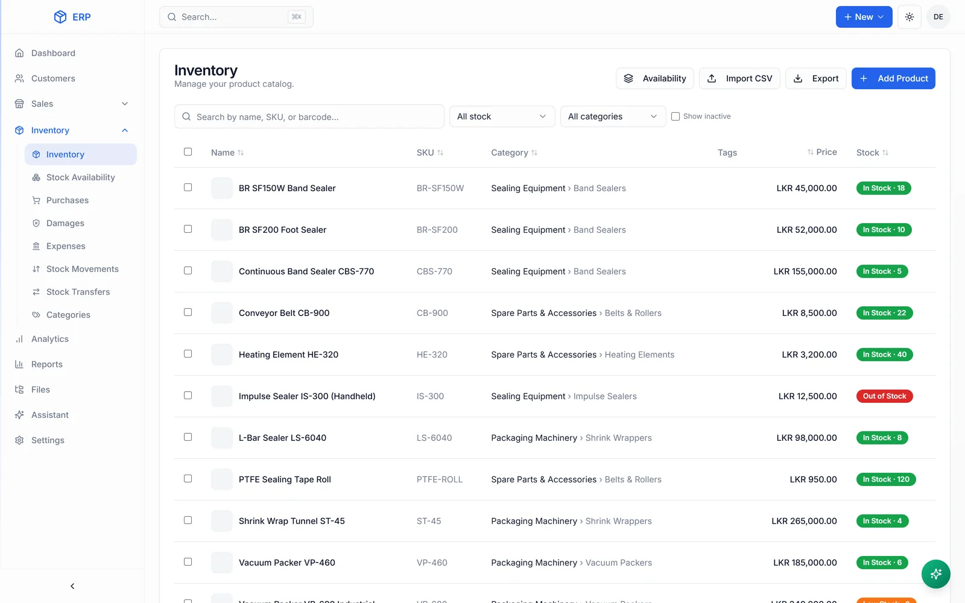Check the Conveyor Belt CB-900 row checkbox
Screen dimensions: 965x603
pos(188,312)
